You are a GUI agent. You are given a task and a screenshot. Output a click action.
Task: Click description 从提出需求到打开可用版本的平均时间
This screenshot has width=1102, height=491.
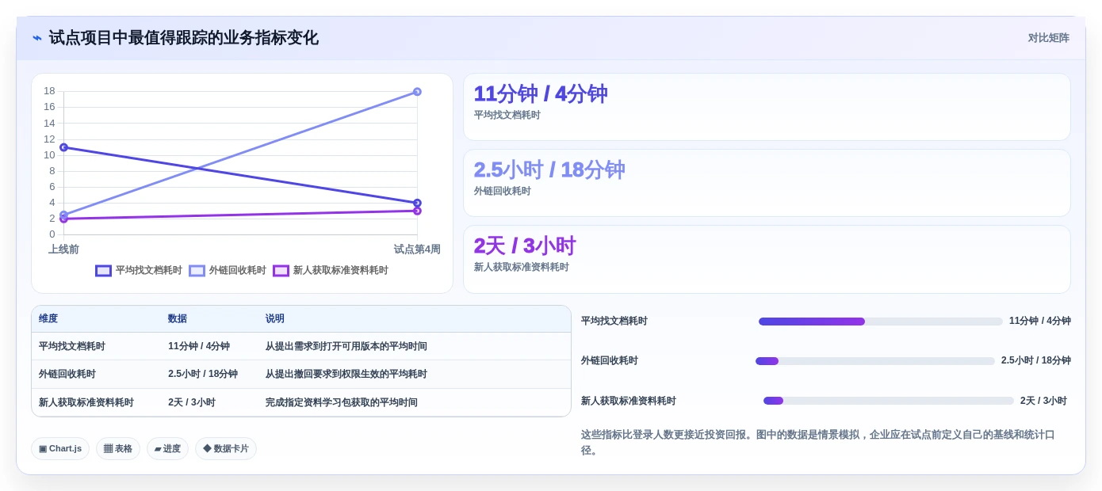tap(346, 346)
